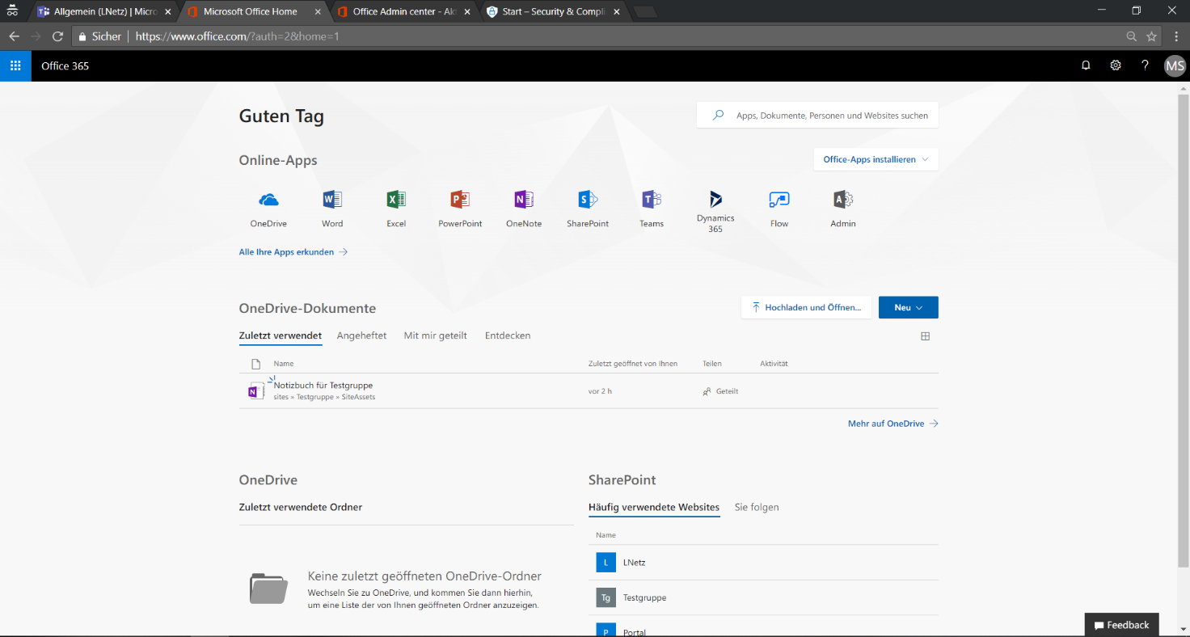Click Zuletzt geöffnet von Ihnen column header
This screenshot has height=637, width=1190.
coord(633,364)
